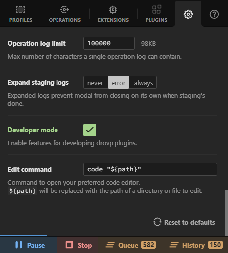Set Expand staging logs to always
Image resolution: width=228 pixels, height=253 pixels.
(x=143, y=82)
